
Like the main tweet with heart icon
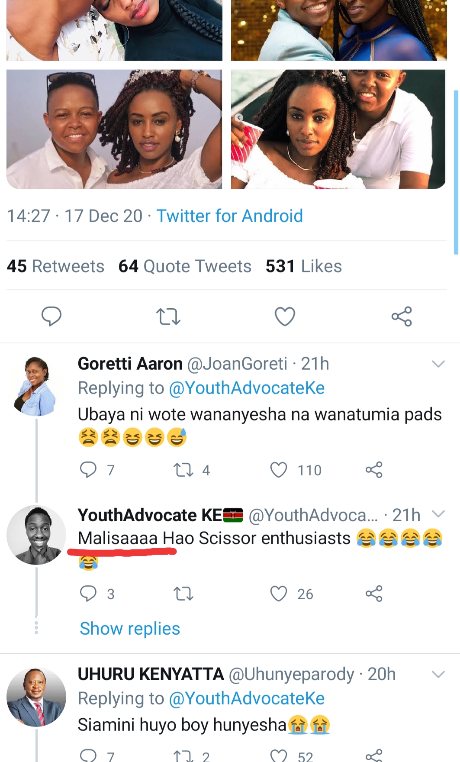(x=285, y=316)
